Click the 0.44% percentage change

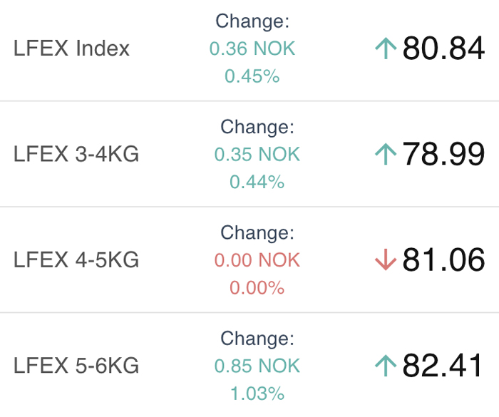(x=257, y=182)
